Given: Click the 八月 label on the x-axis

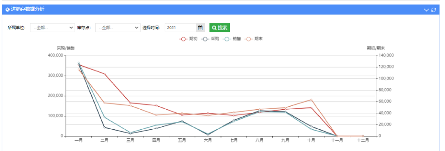Looking at the screenshot, I should click(x=260, y=140).
